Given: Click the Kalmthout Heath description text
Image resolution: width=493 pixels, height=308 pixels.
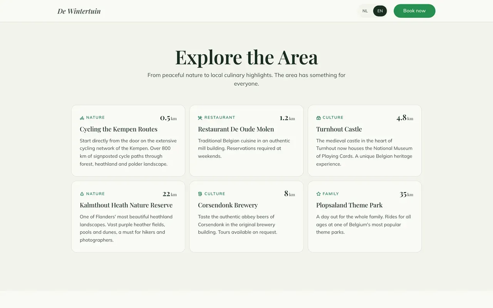Looking at the screenshot, I should pos(126,228).
